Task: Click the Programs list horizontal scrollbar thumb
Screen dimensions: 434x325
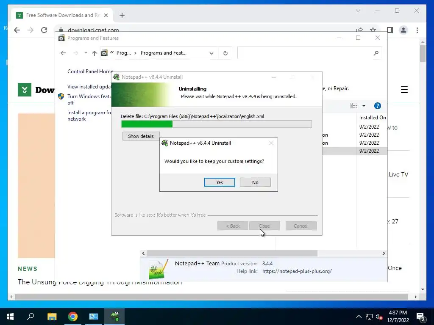Action: point(232,253)
